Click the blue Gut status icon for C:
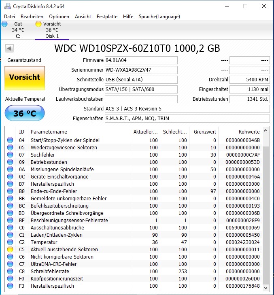Image resolution: width=274 pixels, height=295 pixels. click(x=4, y=24)
